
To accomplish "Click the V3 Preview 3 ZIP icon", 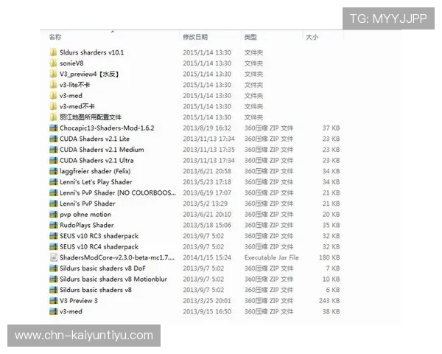I will (54, 300).
